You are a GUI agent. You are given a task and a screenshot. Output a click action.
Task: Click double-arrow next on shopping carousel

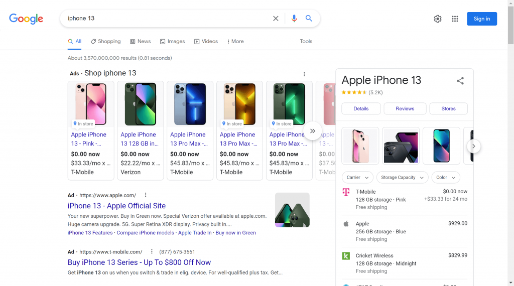point(312,131)
